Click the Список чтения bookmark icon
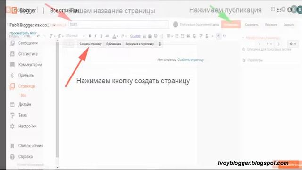 (x=12, y=146)
